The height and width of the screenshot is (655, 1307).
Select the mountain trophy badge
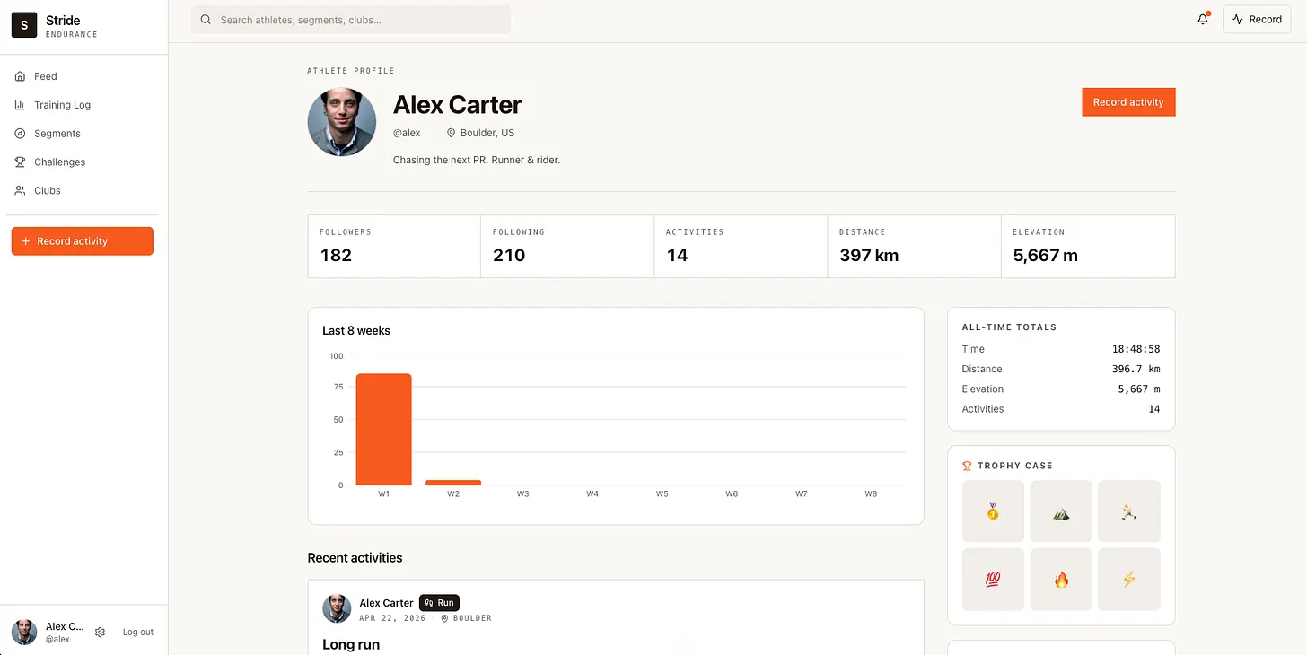[x=1061, y=511]
